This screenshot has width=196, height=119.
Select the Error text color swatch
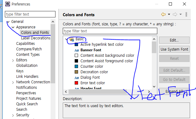click(x=76, y=83)
